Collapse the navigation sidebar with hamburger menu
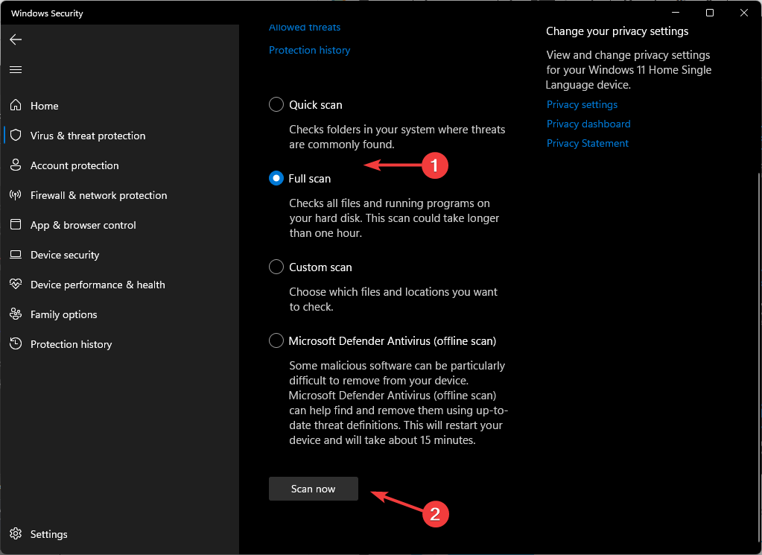762x555 pixels. (x=15, y=69)
